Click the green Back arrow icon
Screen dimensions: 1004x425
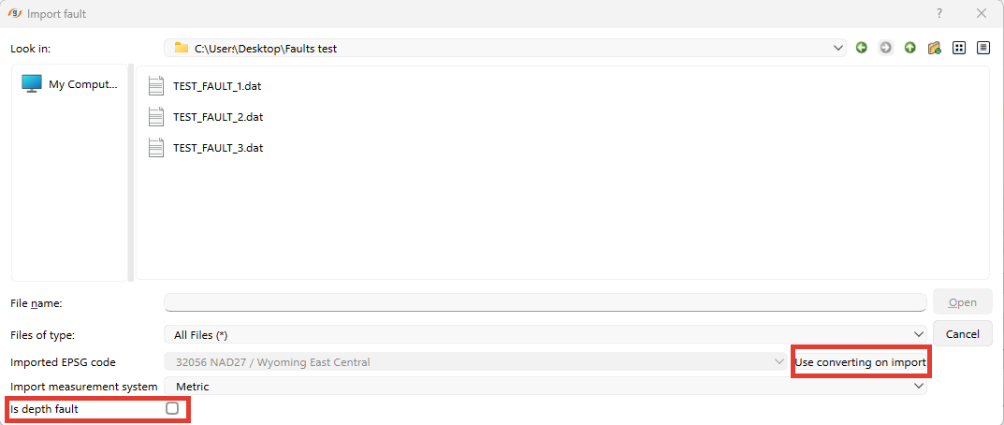[x=862, y=48]
